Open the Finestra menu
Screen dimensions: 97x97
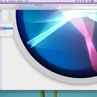20,1
